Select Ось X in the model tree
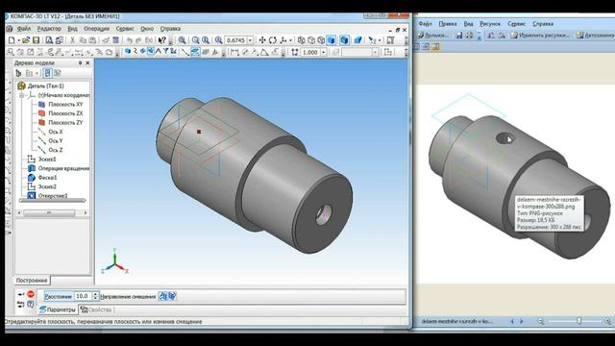The image size is (615, 346). pos(56,132)
